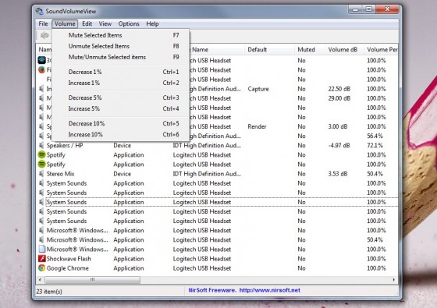The width and height of the screenshot is (437, 308).
Task: Click 50.4% in the Microsoft® Windows row
Action: pyautogui.click(x=375, y=239)
